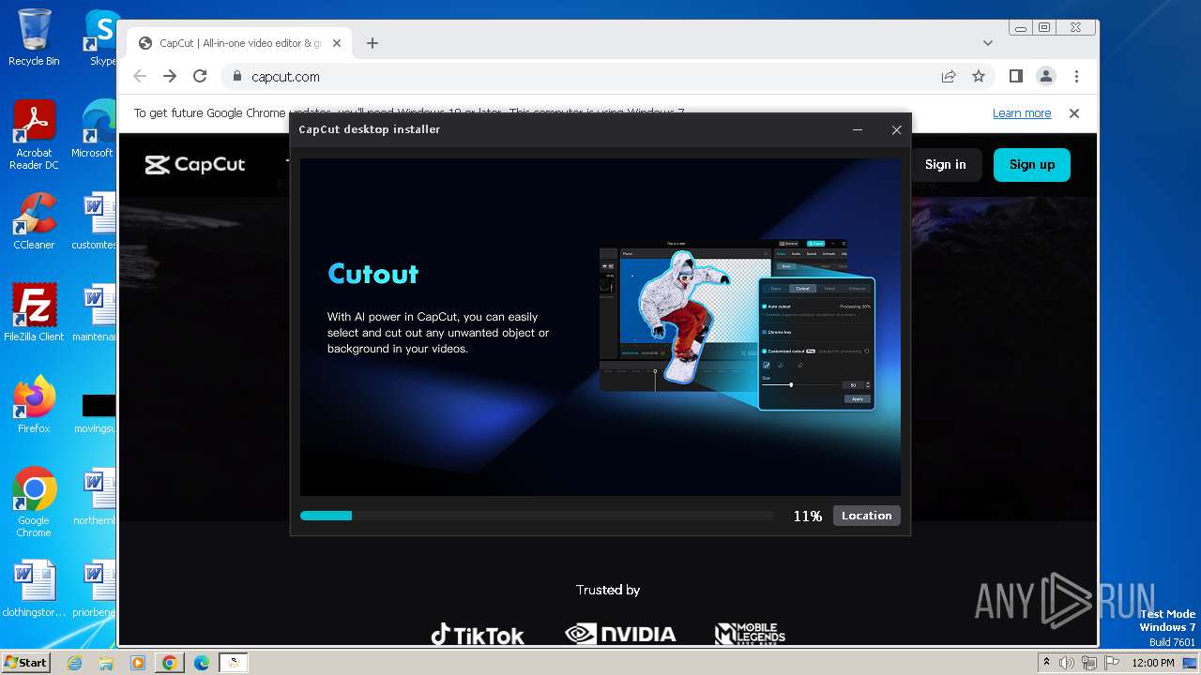Dismiss the Chrome update infobar
Image resolution: width=1201 pixels, height=675 pixels.
[x=1074, y=112]
